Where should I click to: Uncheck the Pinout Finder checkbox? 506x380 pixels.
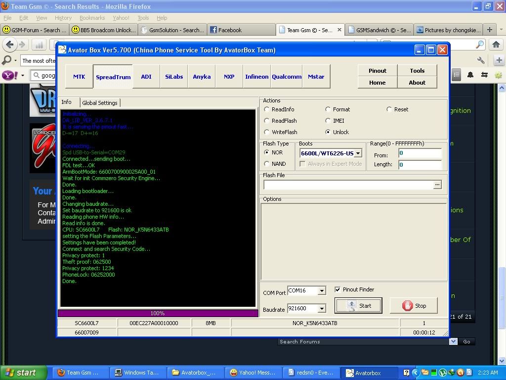pyautogui.click(x=337, y=289)
